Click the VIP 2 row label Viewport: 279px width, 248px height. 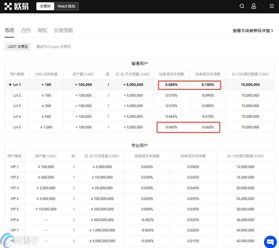(x=14, y=177)
